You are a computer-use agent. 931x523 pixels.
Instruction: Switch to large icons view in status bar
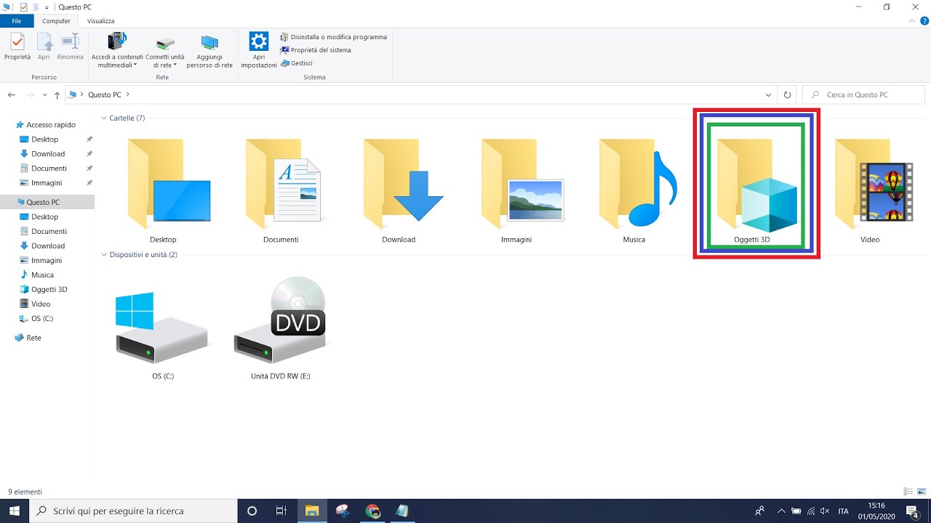922,491
